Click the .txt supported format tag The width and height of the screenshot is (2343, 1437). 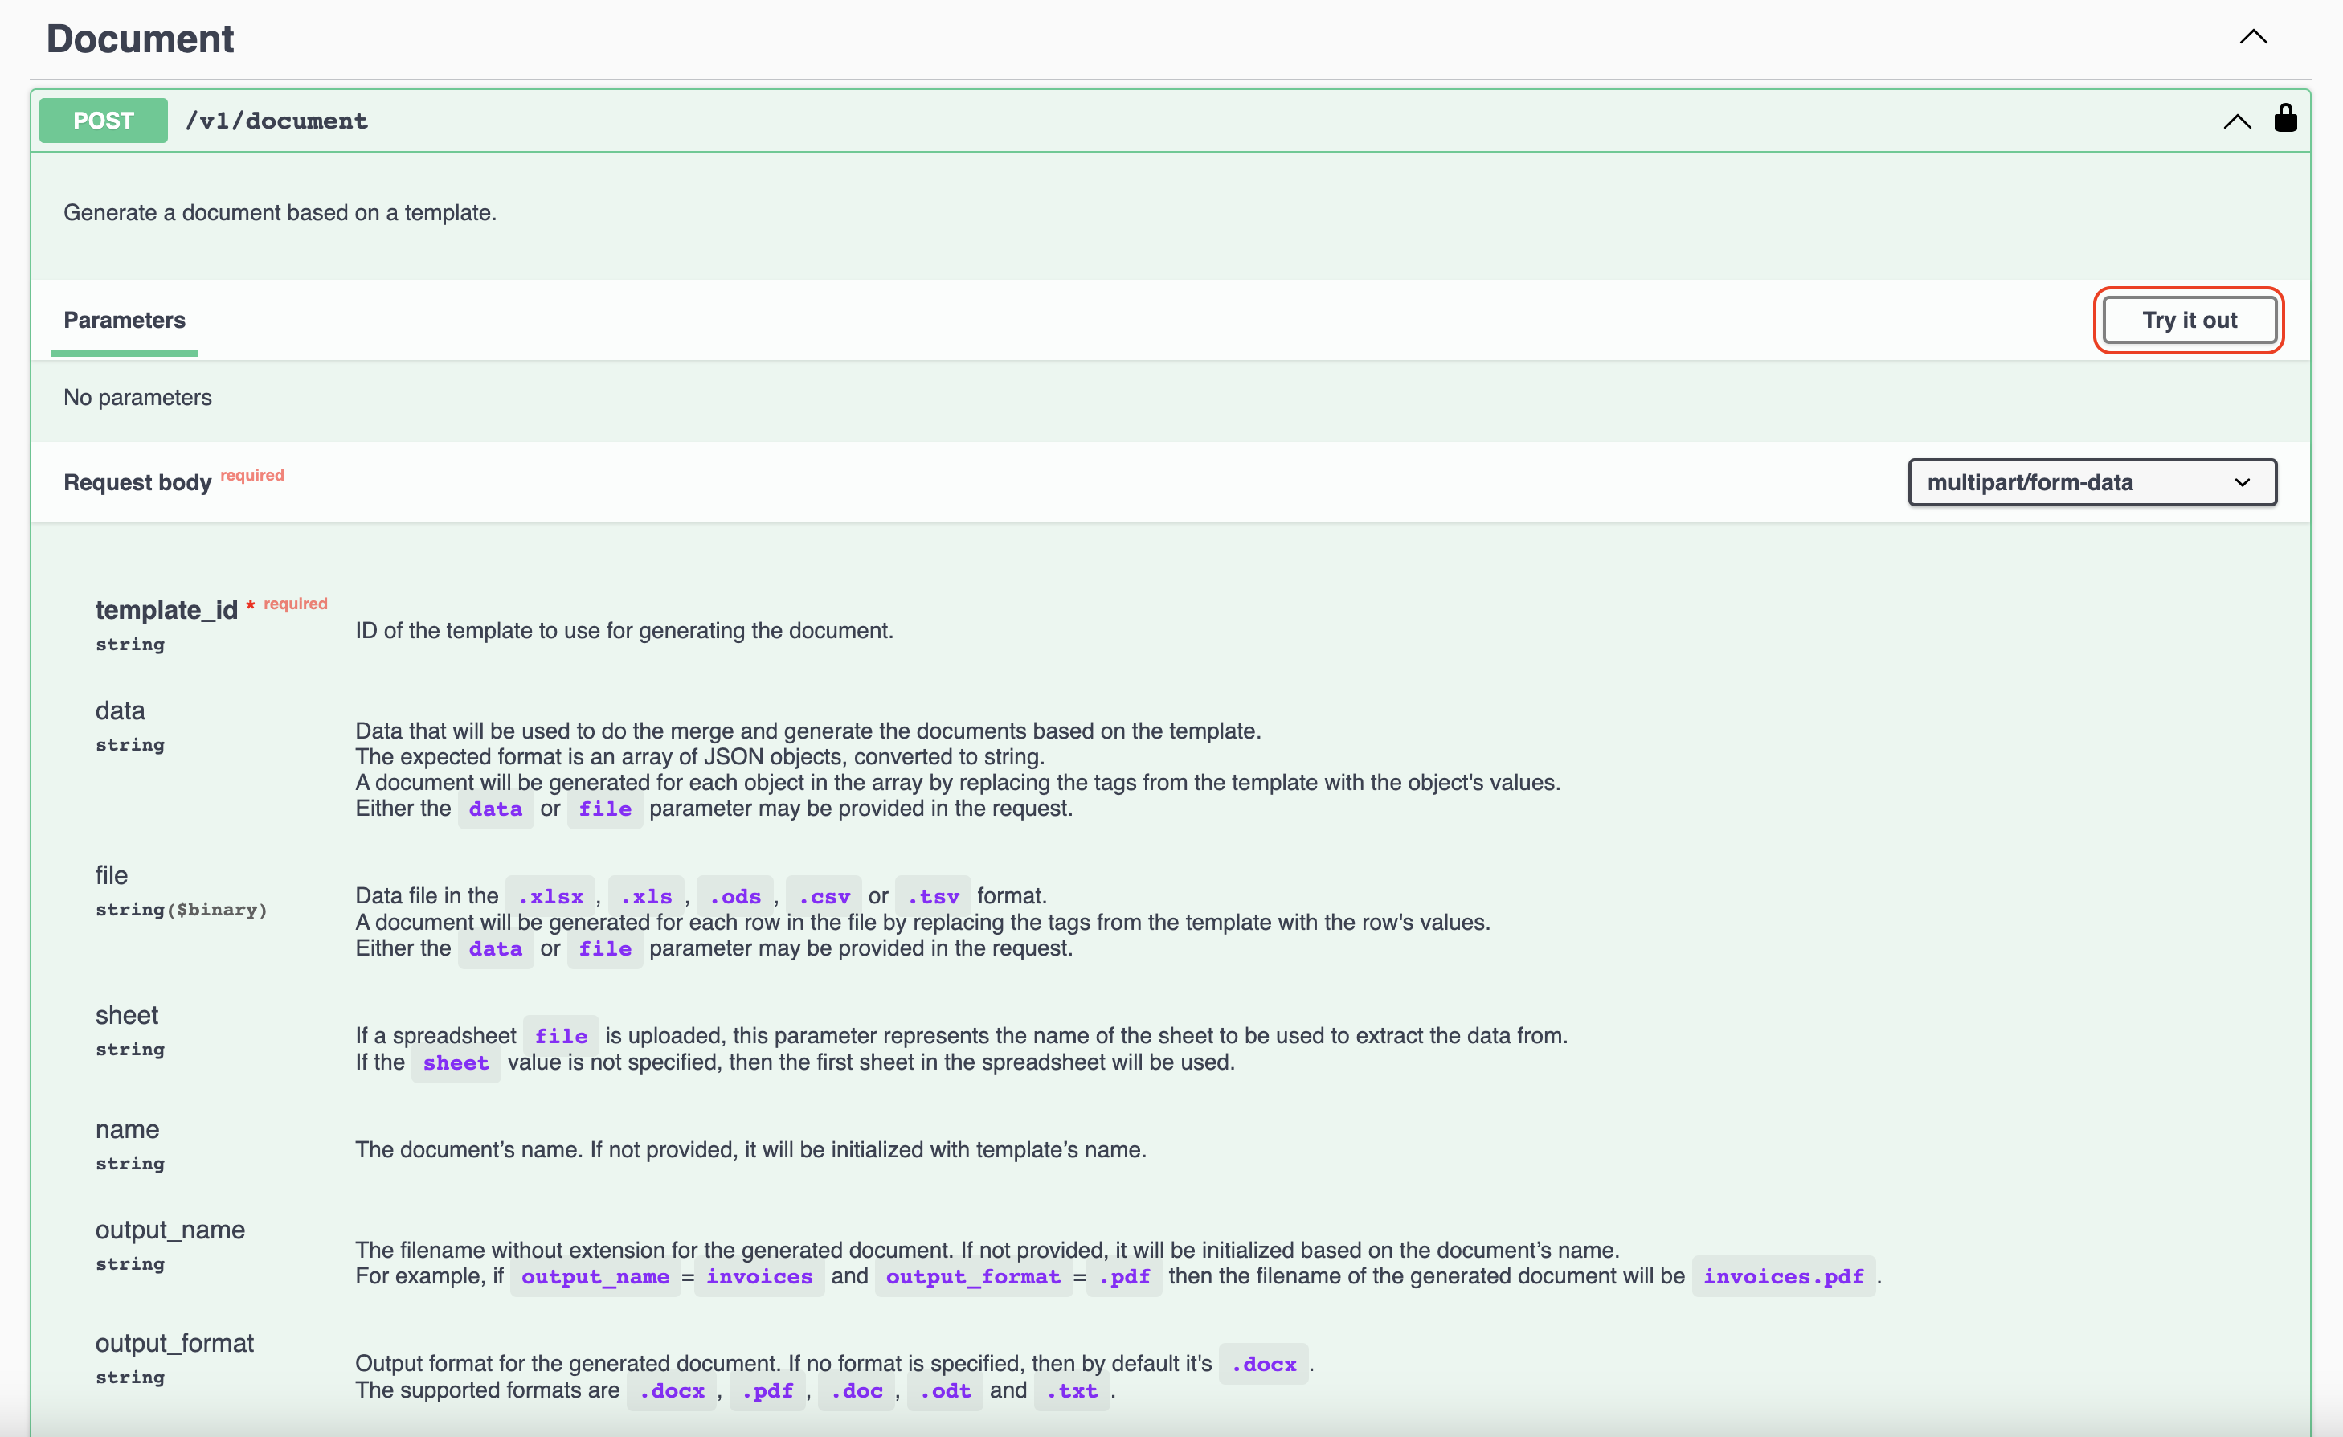click(x=1072, y=1390)
